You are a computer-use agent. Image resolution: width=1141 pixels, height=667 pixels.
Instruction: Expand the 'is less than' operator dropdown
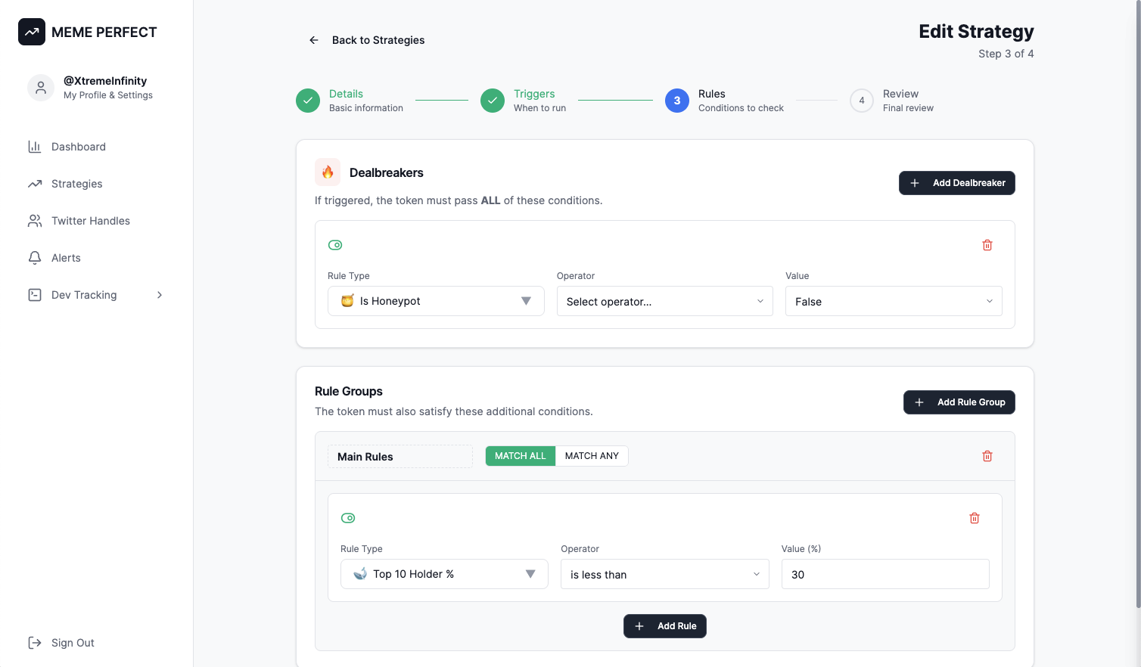tap(664, 574)
